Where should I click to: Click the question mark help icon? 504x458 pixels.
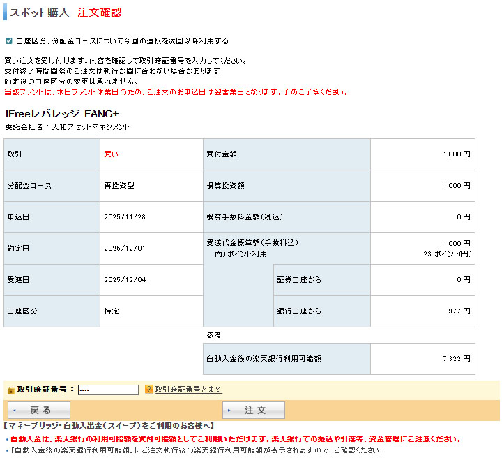coord(148,390)
